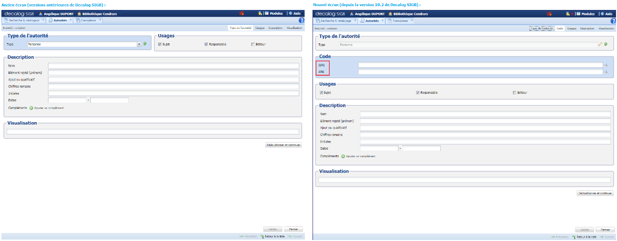Click Dédoublonner et continuer button, new screen
Viewport: 617px width, 241px height.
coord(595,193)
